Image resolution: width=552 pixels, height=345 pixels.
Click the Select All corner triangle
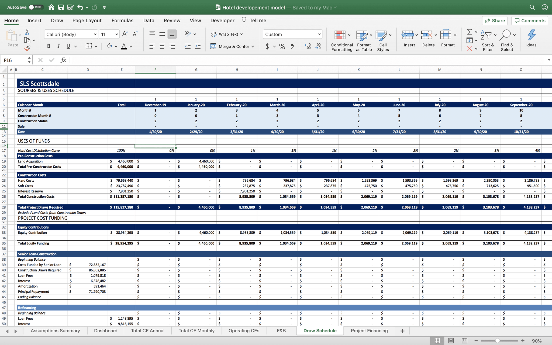pos(4,70)
